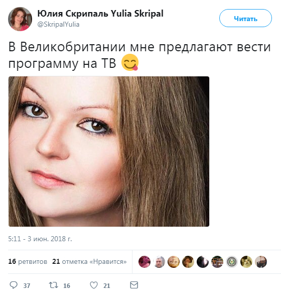Enlarge the attached portrait photo

[x=109, y=151]
